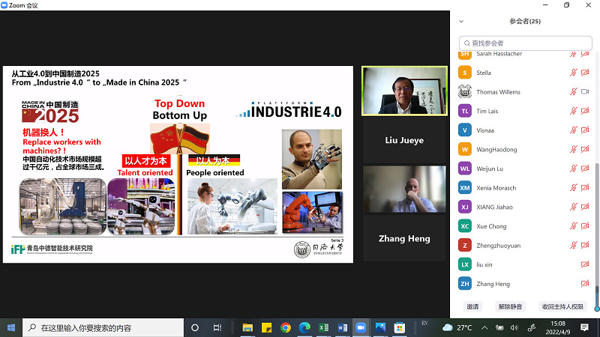Click Weijun Lu's muted microphone icon

[573, 168]
